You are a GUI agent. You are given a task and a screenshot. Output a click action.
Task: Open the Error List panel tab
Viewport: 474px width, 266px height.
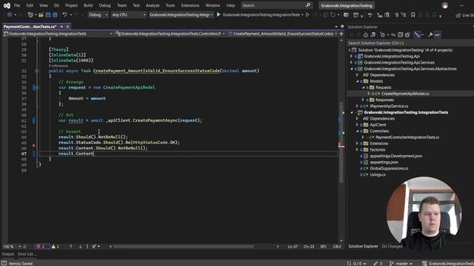[x=27, y=254]
